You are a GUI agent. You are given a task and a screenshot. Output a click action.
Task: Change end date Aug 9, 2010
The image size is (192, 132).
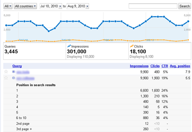click(x=78, y=6)
